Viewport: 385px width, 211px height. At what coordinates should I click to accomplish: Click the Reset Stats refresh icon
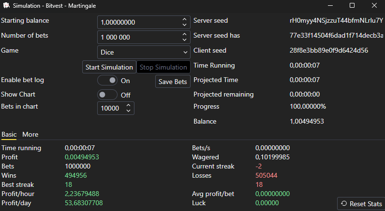pos(344,203)
